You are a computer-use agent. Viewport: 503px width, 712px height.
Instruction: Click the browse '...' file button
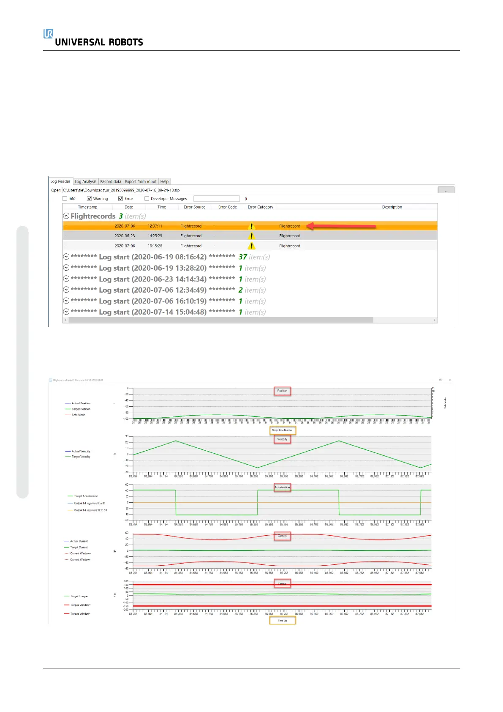point(446,190)
